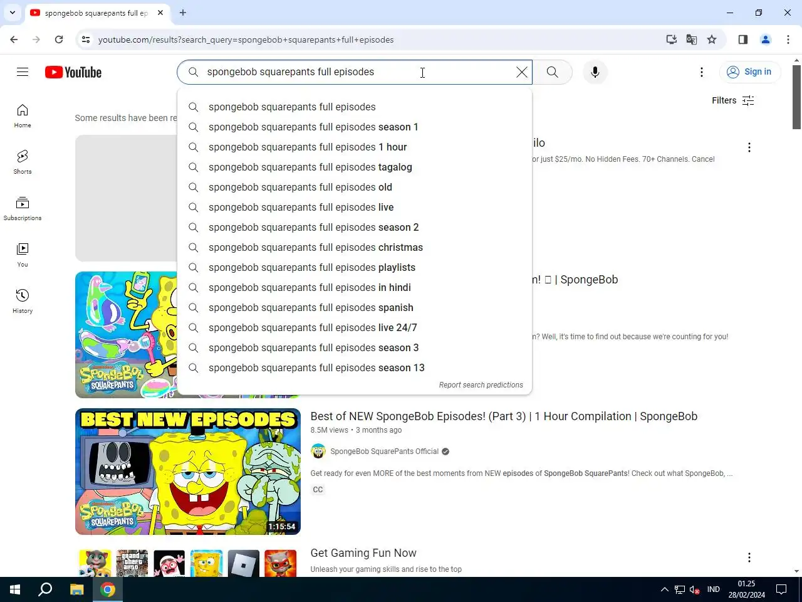Image resolution: width=802 pixels, height=602 pixels.
Task: Select the spongebob squarepants full episodes tab
Action: click(x=97, y=13)
